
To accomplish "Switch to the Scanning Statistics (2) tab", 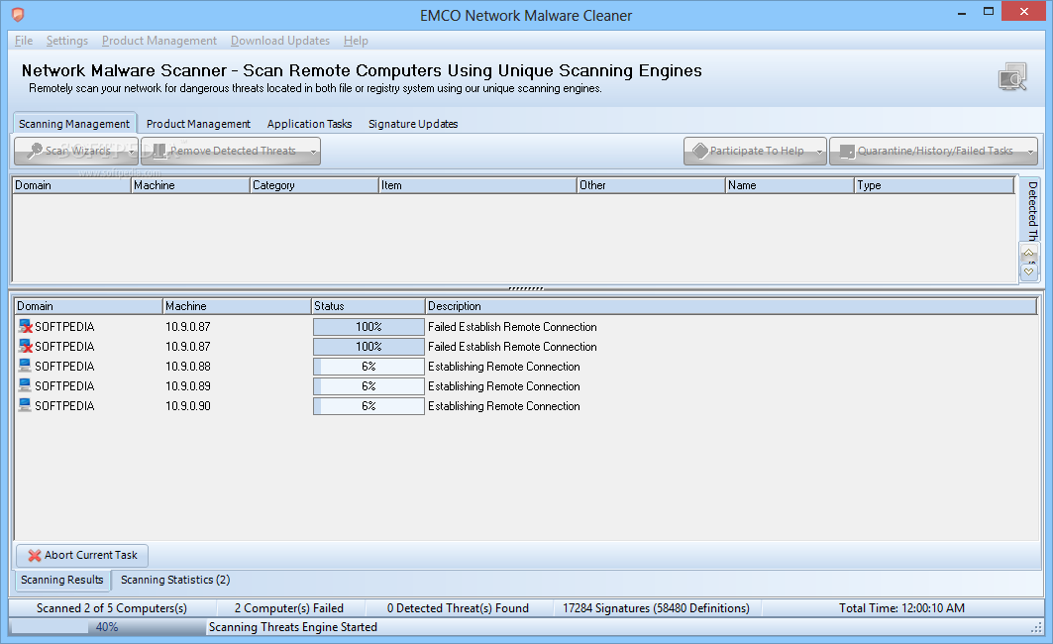I will coord(175,580).
